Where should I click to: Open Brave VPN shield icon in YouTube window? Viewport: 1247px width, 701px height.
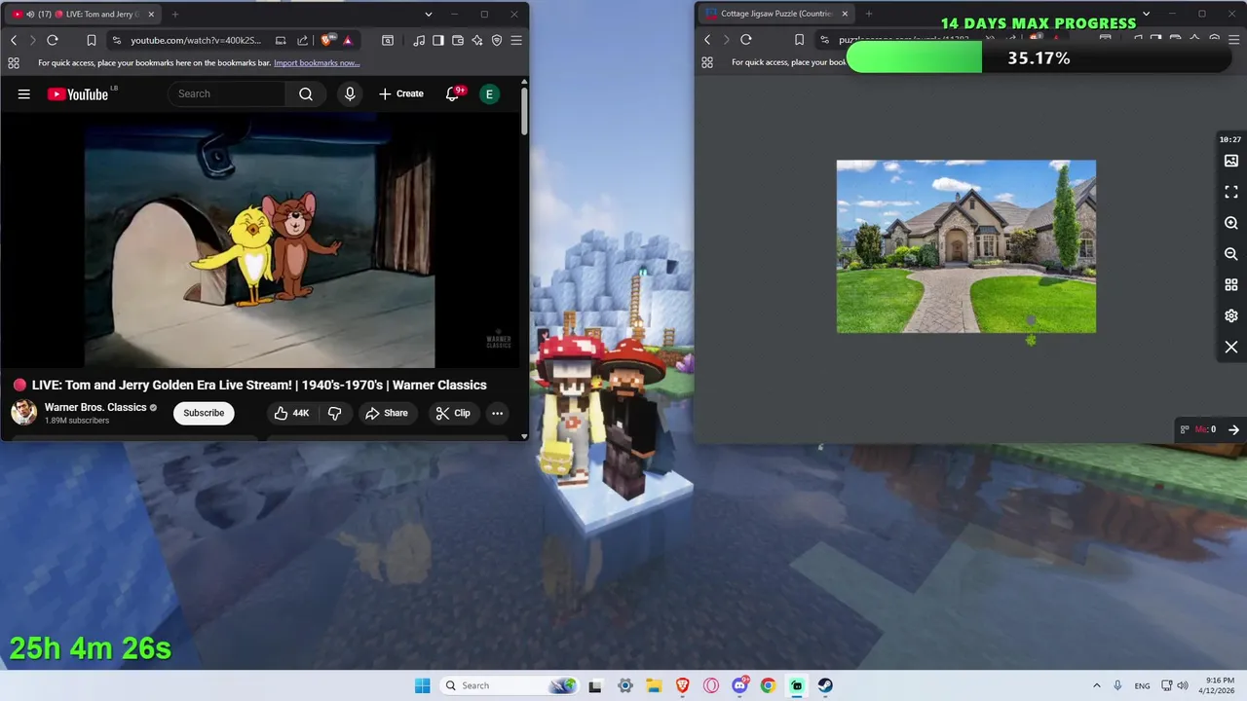point(497,40)
